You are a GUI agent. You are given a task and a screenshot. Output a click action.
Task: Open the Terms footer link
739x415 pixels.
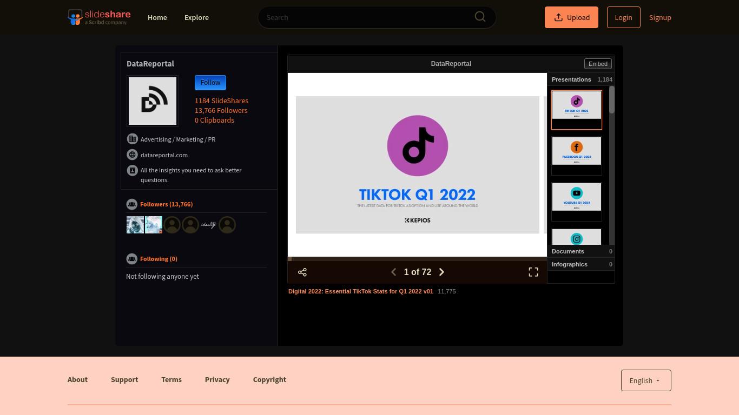171,379
